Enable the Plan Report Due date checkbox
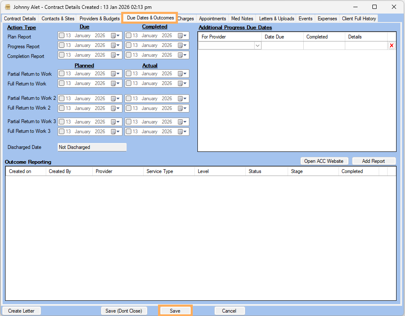Screen dimensions: 405x316 pyautogui.click(x=62, y=36)
